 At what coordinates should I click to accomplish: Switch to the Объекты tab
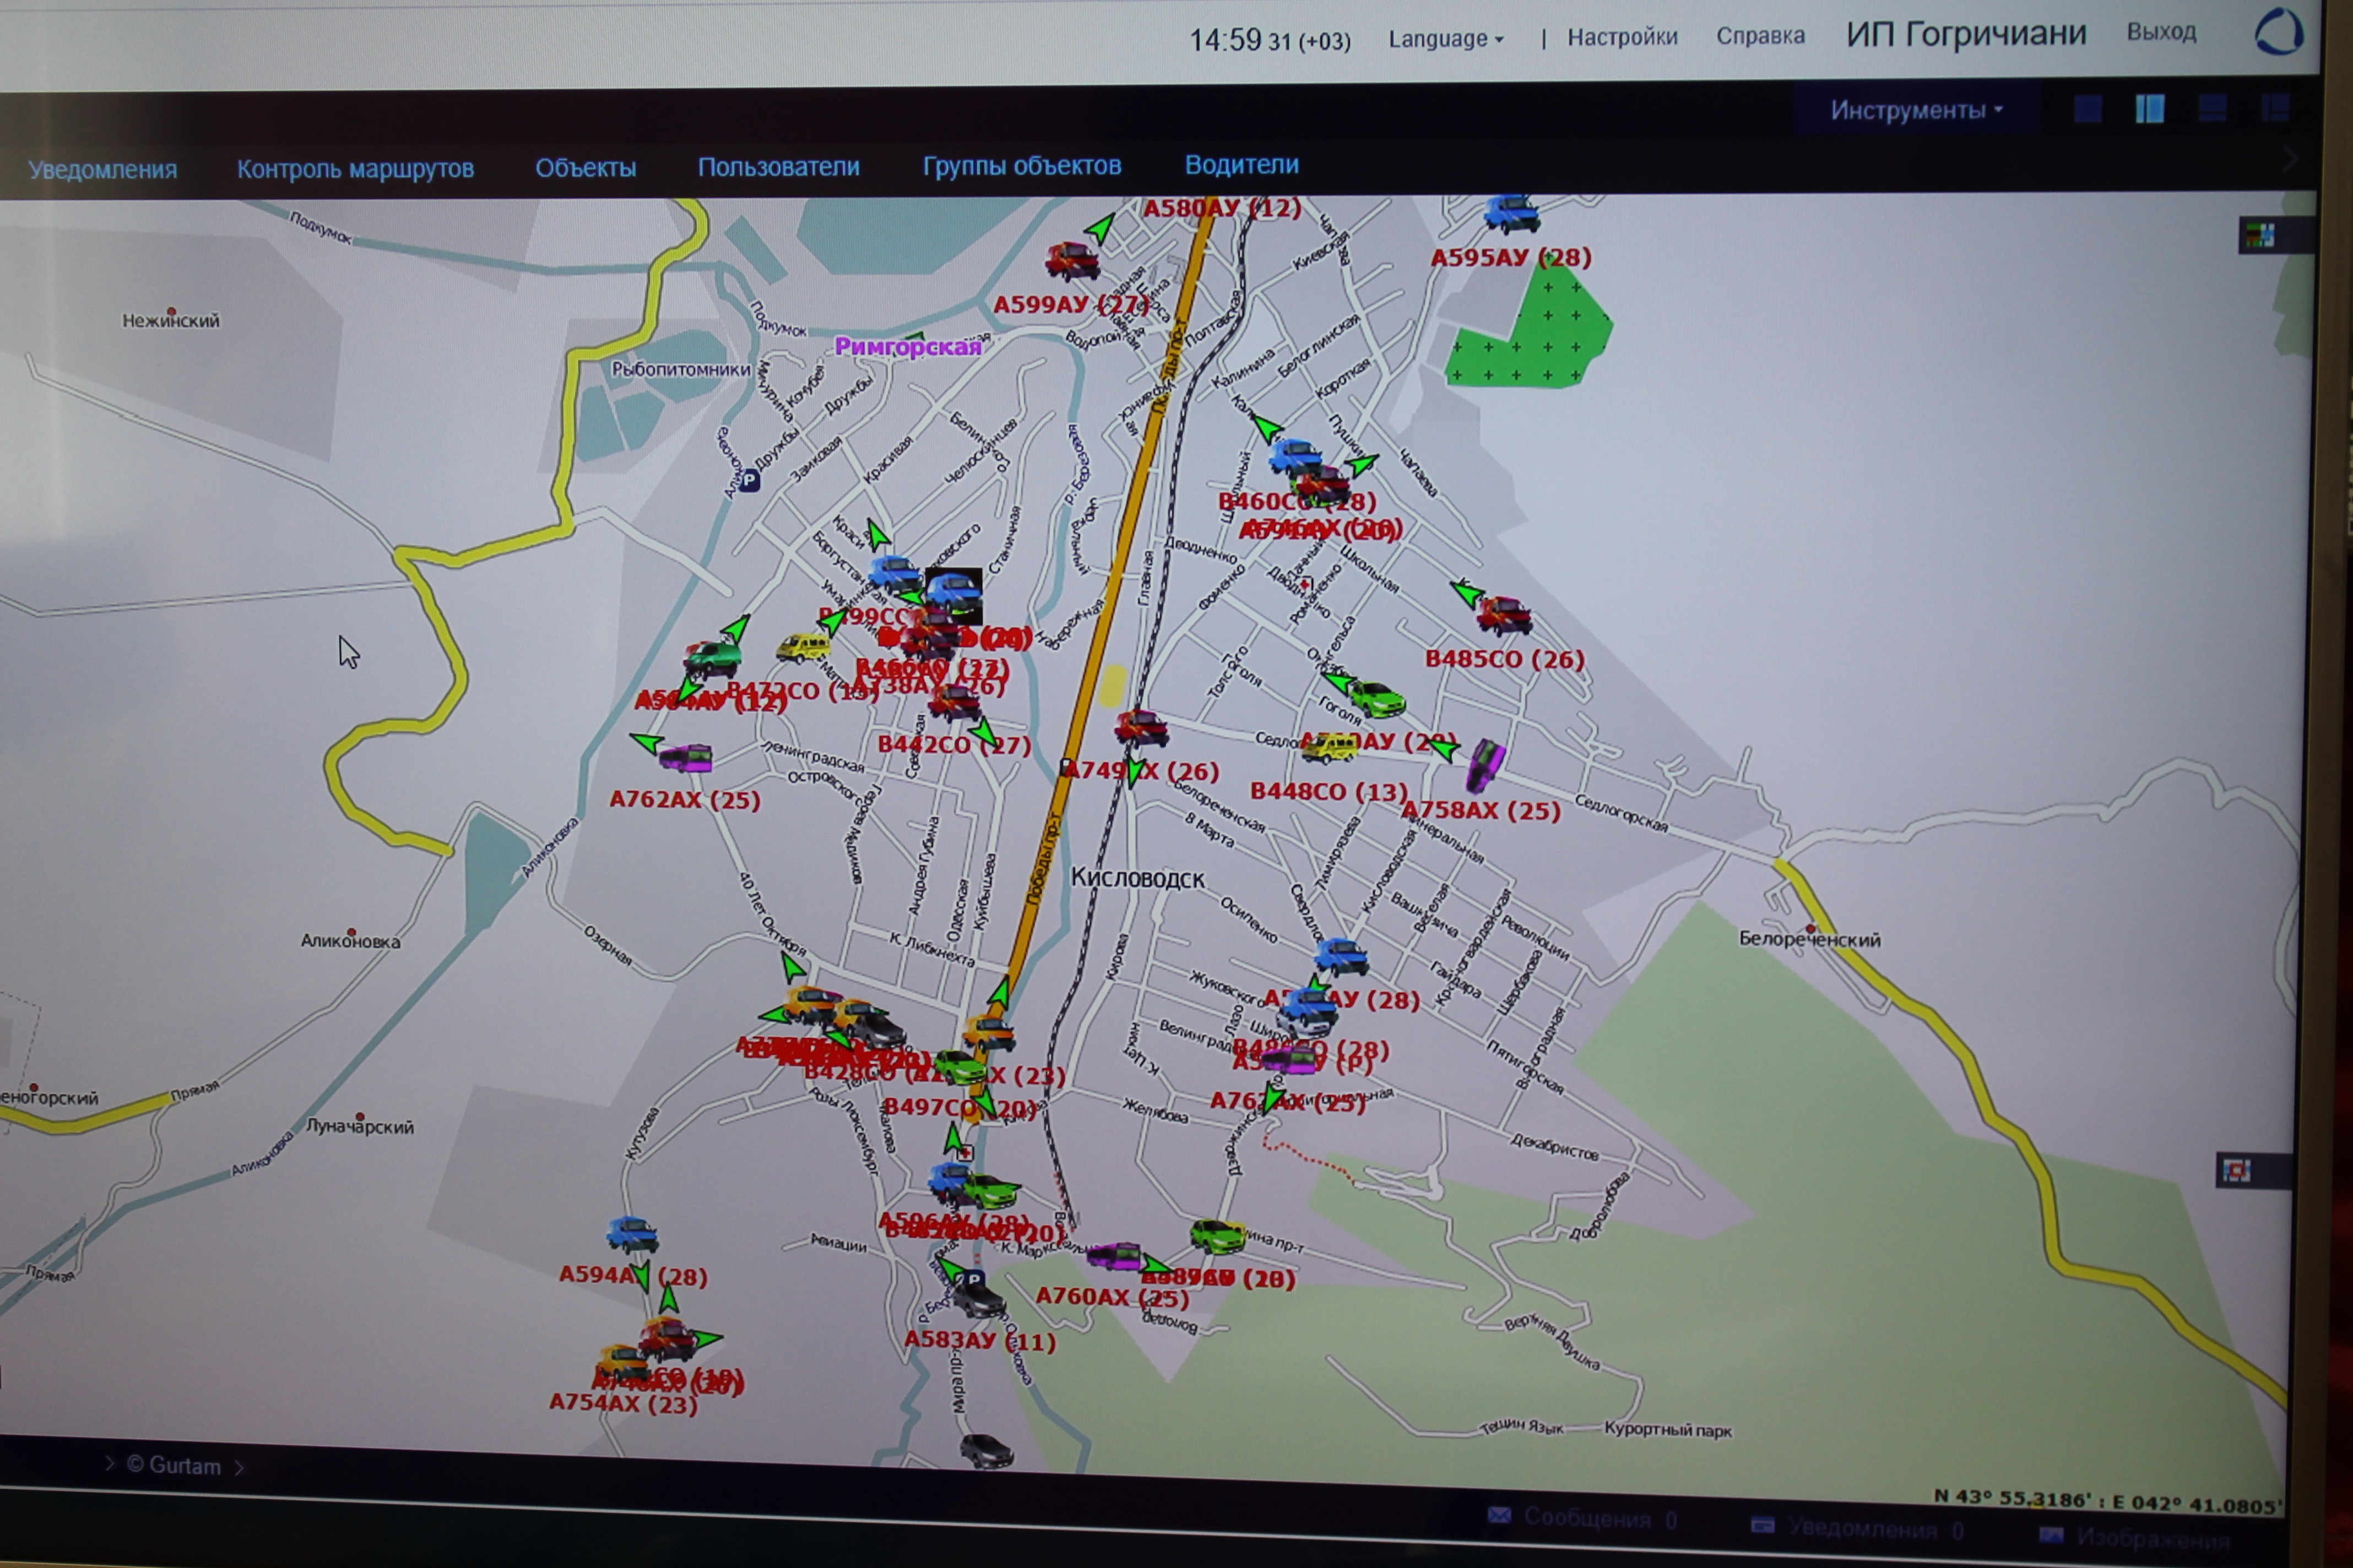(585, 167)
